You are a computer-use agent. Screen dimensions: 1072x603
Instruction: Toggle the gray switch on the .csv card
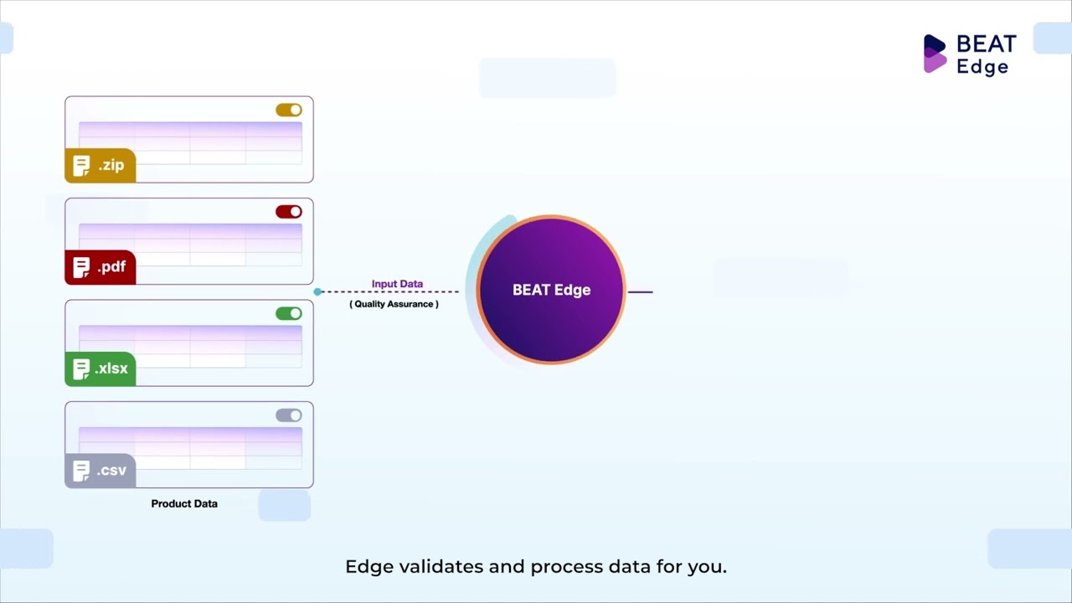pyautogui.click(x=289, y=415)
